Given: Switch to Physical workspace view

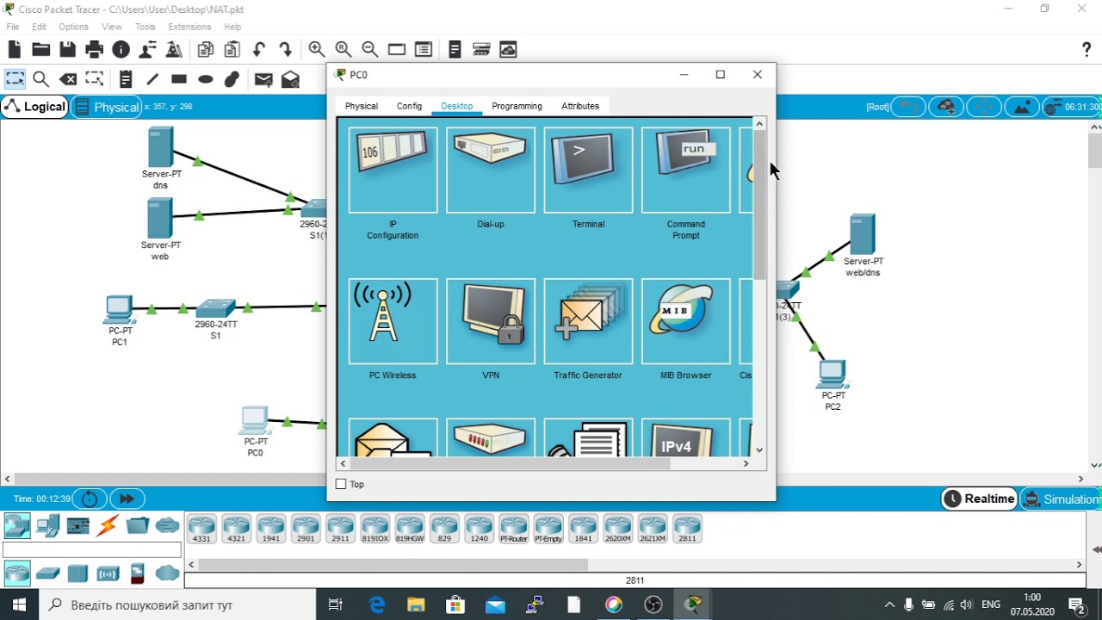Looking at the screenshot, I should (x=107, y=107).
